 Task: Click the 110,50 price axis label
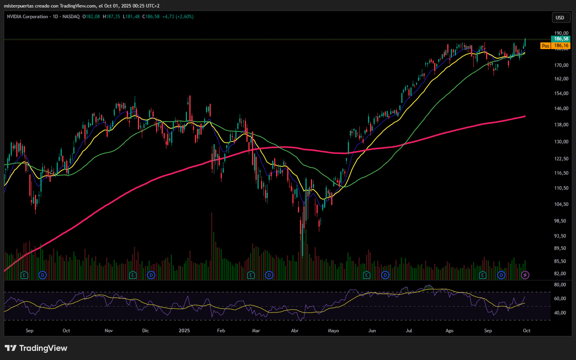pos(561,188)
